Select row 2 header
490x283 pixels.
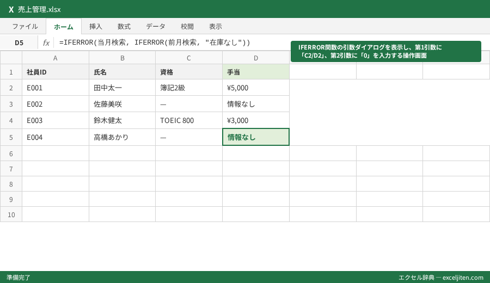tap(11, 88)
